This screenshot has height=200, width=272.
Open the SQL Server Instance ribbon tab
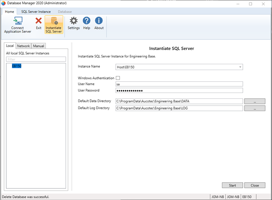click(36, 12)
